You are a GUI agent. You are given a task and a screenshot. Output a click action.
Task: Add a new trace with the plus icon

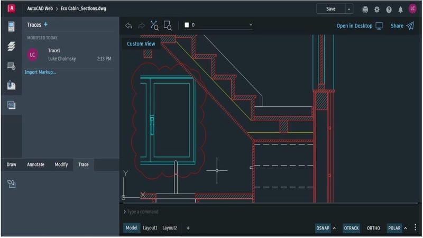[x=45, y=24]
